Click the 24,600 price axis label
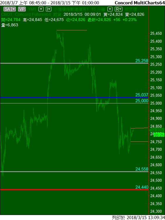The width and height of the screenshot is (165, 220). coord(156,165)
